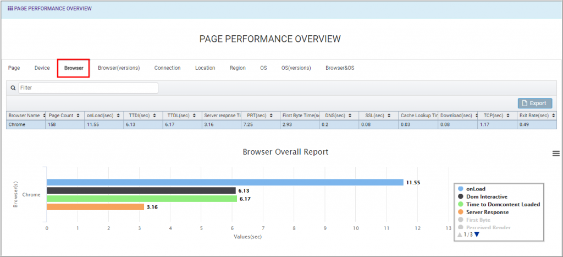Click into the Filter input field
Screen dimensions: 563x257
coord(89,88)
